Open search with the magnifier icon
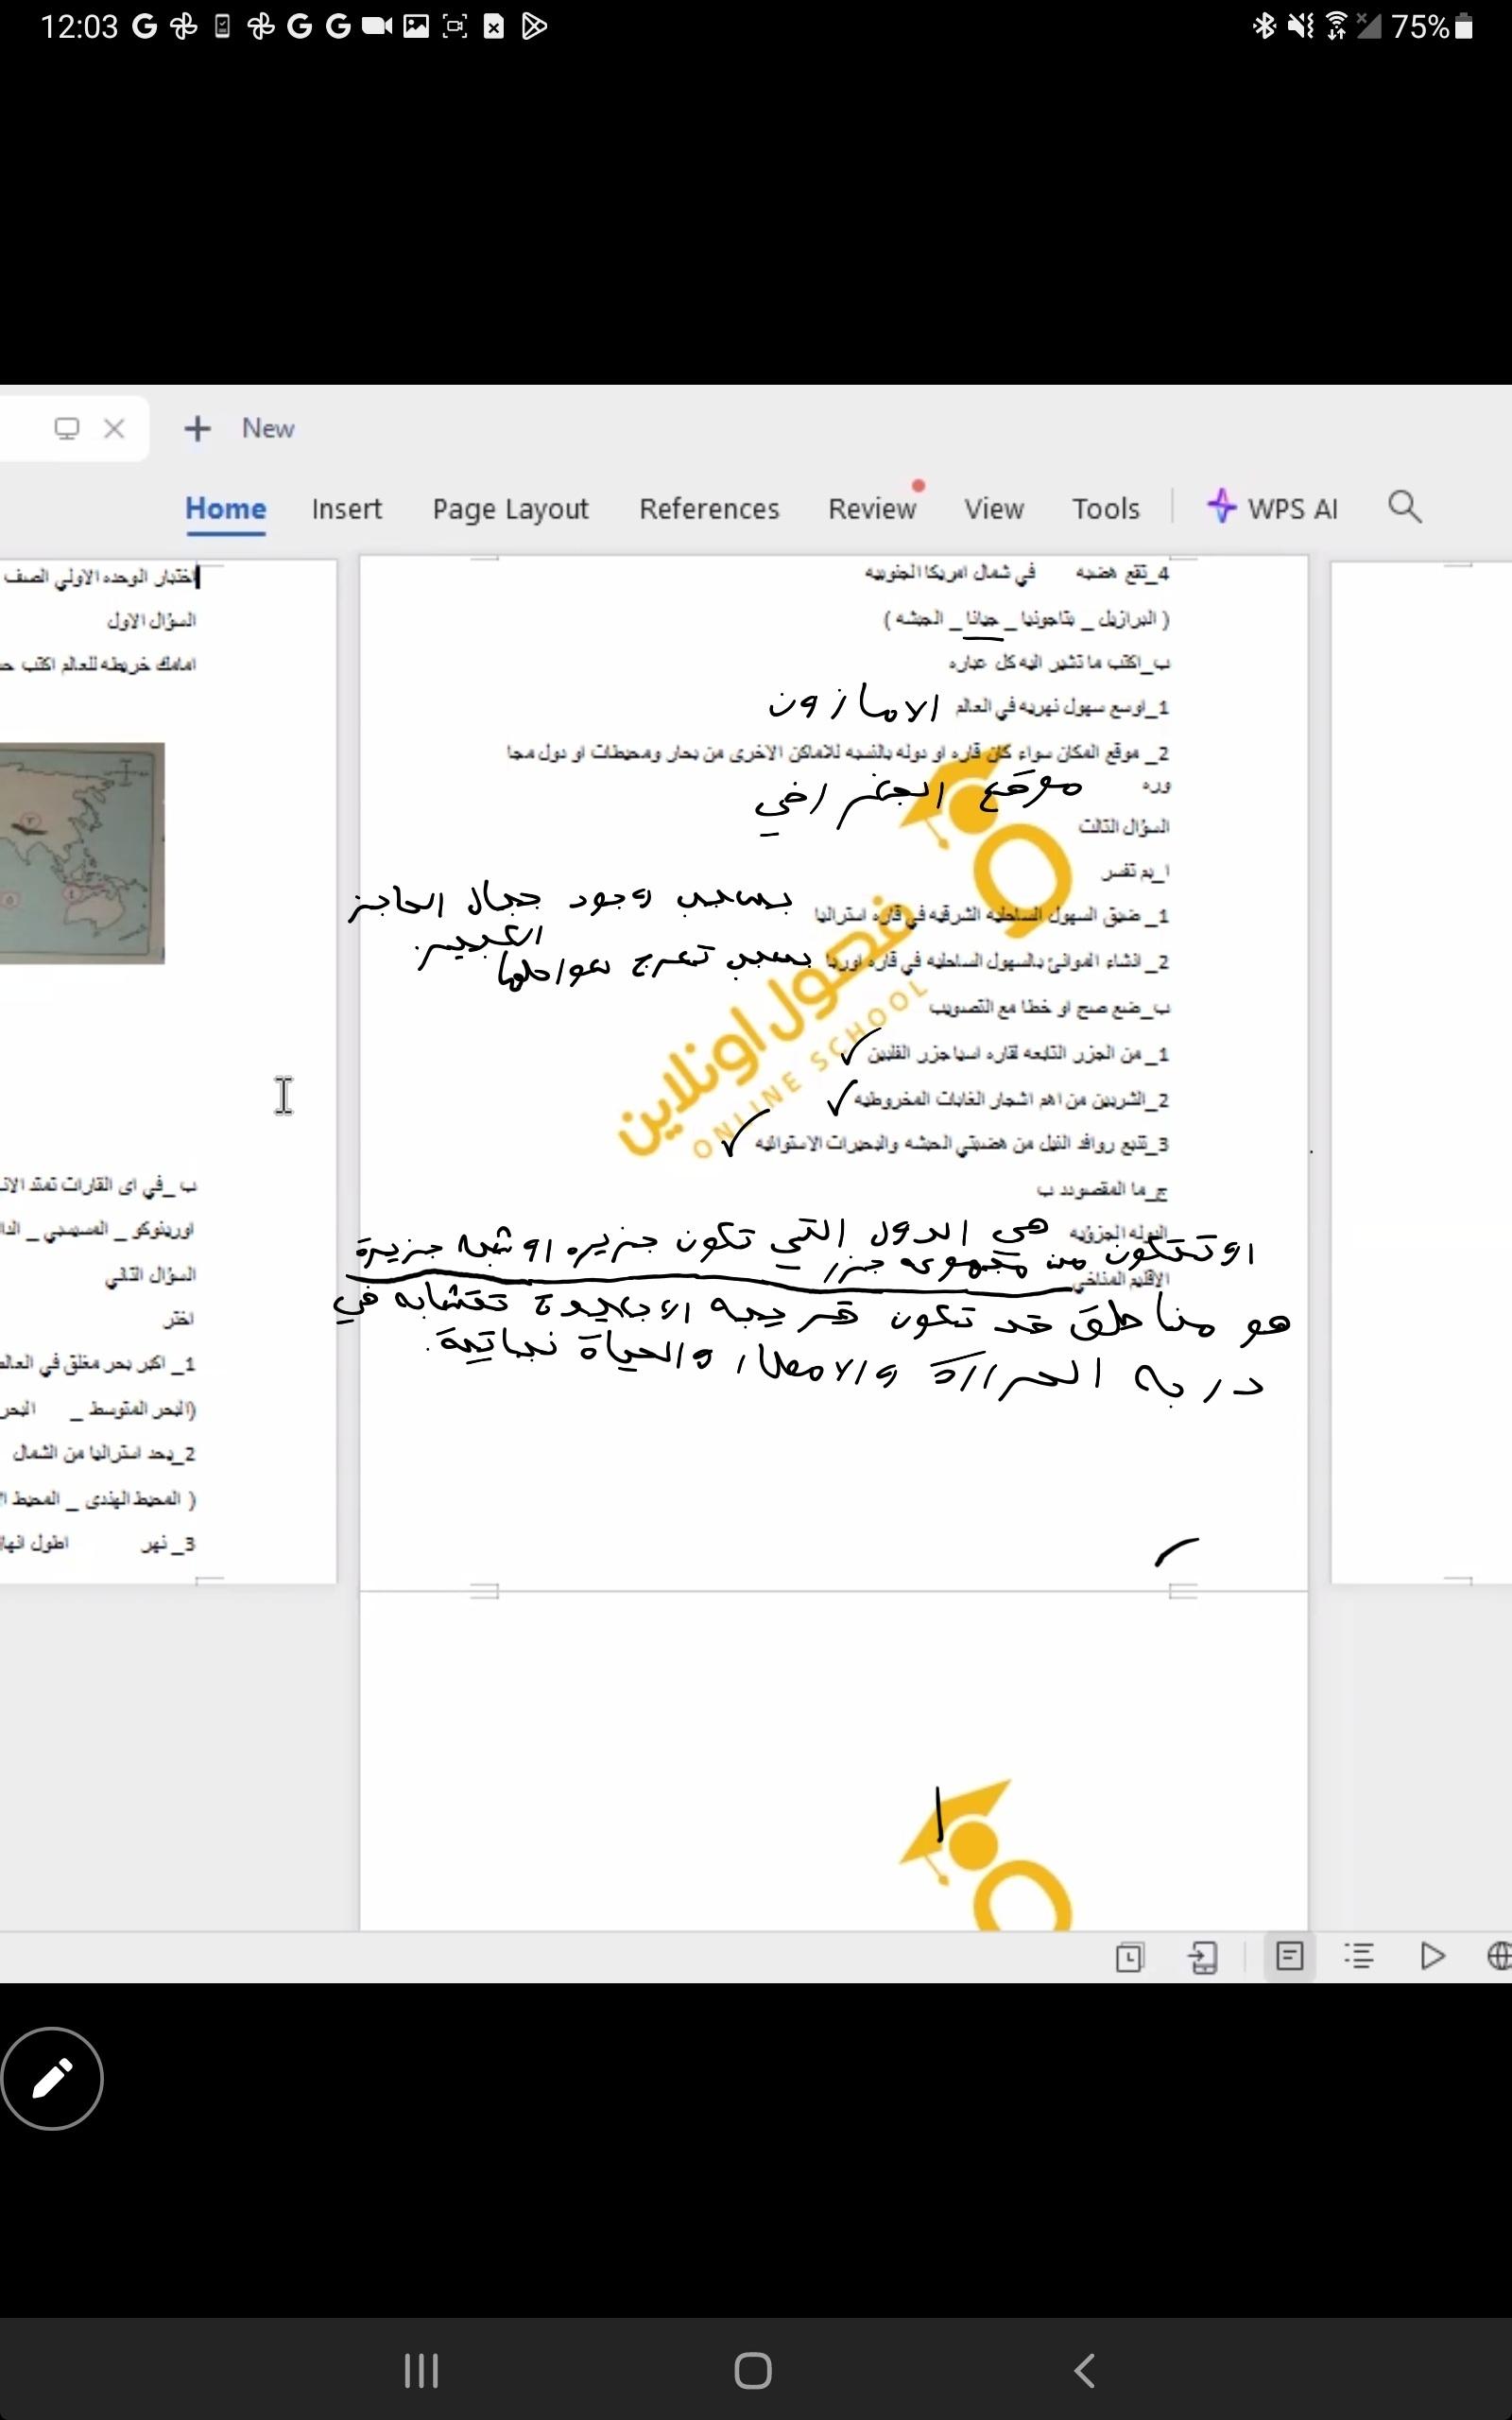 point(1404,507)
